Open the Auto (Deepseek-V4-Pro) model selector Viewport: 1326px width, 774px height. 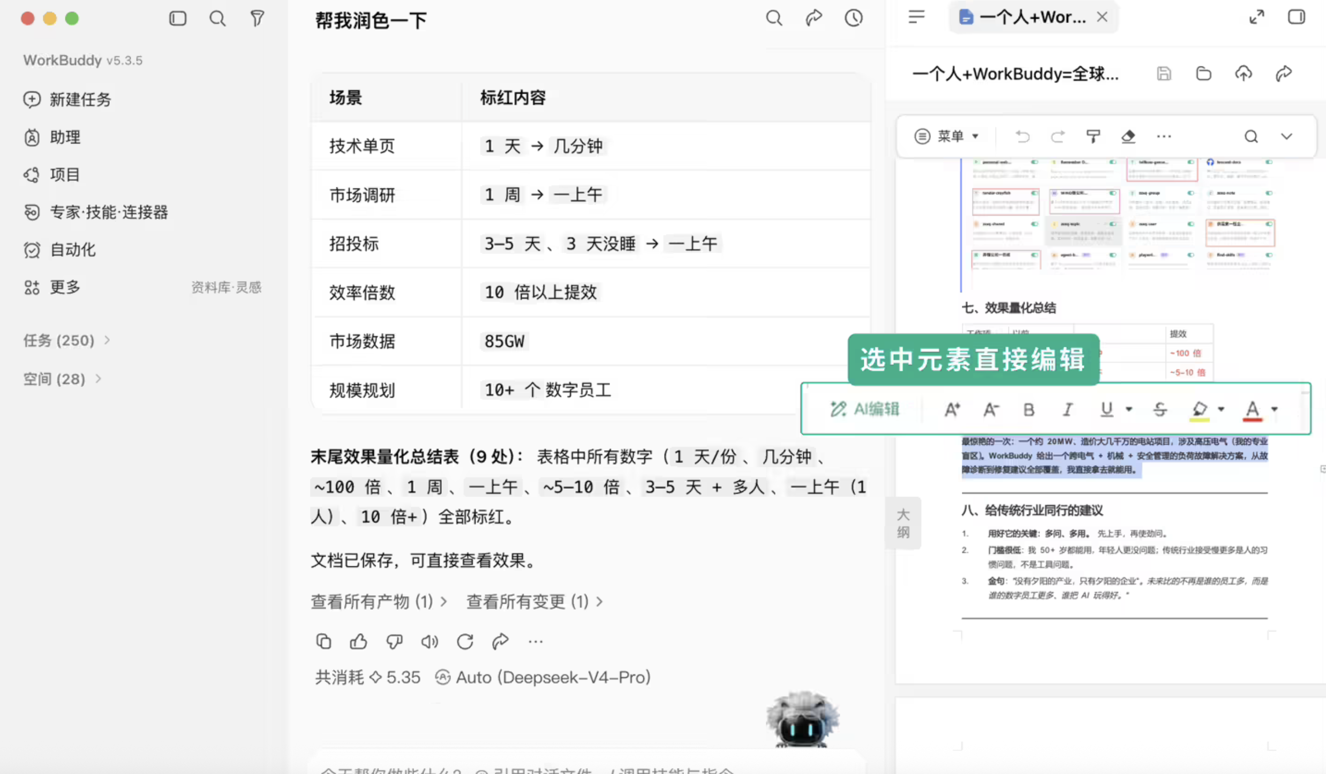543,677
